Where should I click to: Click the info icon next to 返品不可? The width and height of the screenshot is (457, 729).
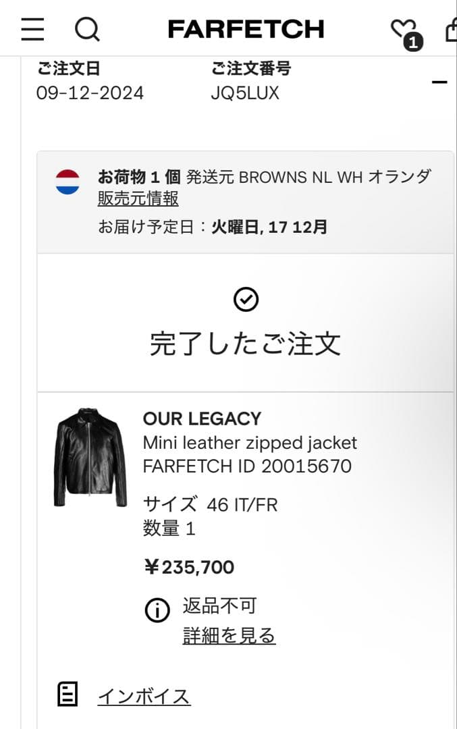pyautogui.click(x=157, y=610)
